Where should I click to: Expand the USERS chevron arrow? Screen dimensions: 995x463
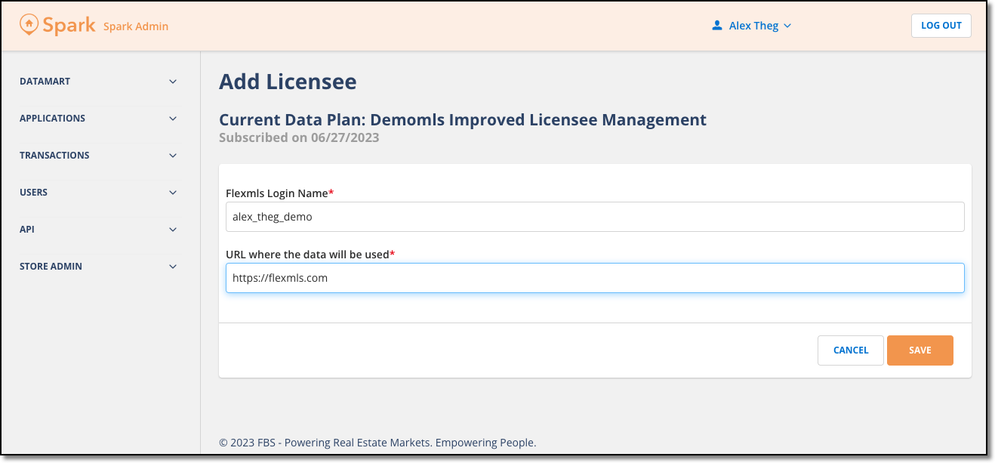173,193
